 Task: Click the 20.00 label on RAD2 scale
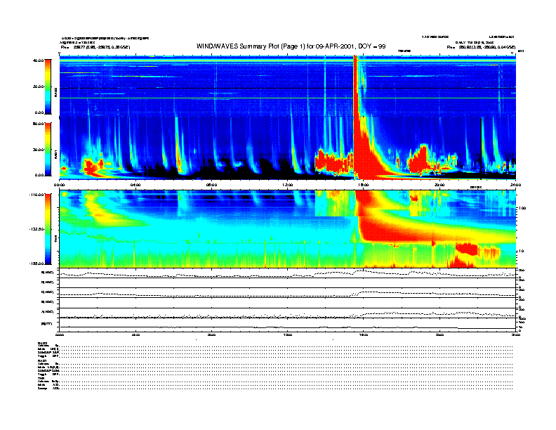(38, 86)
